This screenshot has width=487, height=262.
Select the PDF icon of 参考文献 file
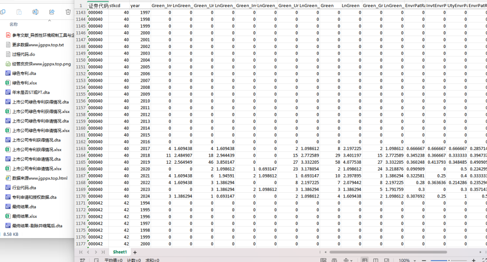click(8, 35)
